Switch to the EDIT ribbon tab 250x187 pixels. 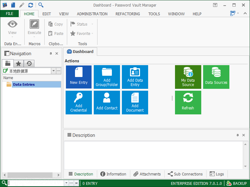(x=47, y=14)
